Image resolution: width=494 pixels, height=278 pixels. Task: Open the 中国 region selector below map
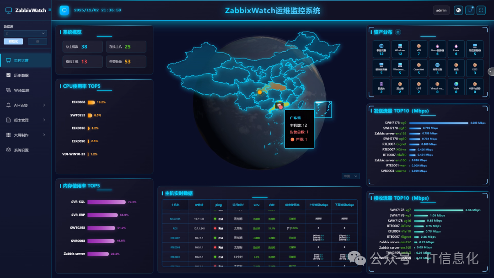click(350, 176)
